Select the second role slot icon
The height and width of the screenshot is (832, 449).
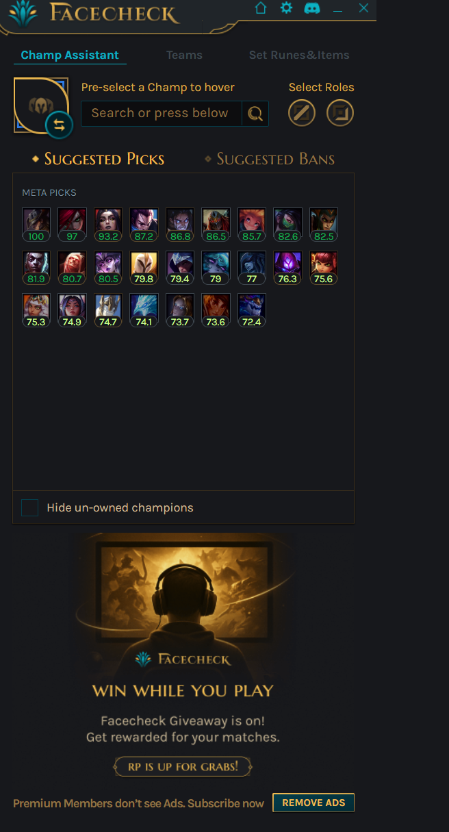point(340,113)
